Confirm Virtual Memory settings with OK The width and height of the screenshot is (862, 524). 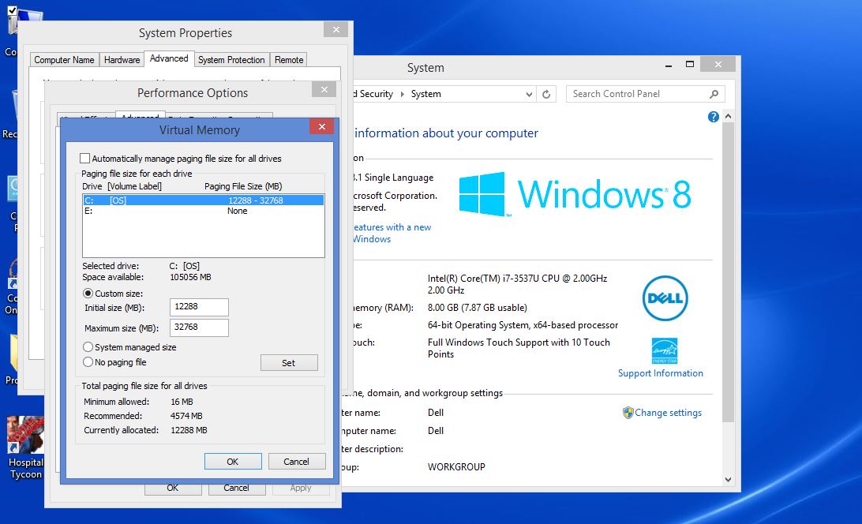coord(233,461)
